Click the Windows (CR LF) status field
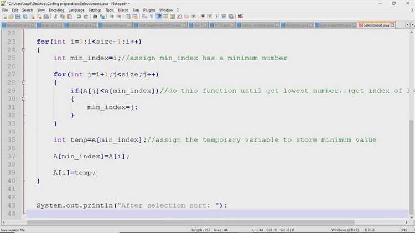Image resolution: width=415 pixels, height=233 pixels. [345, 230]
